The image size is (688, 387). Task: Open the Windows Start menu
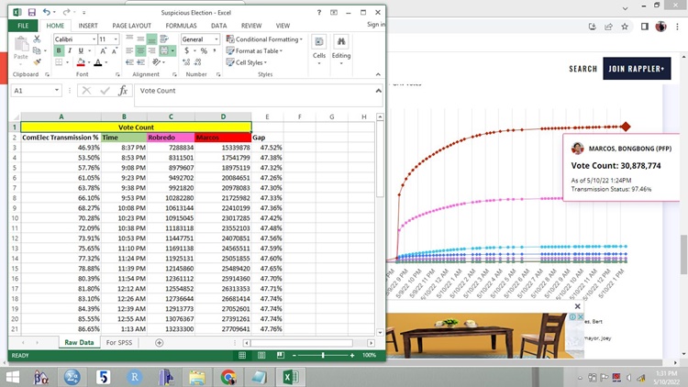click(12, 377)
